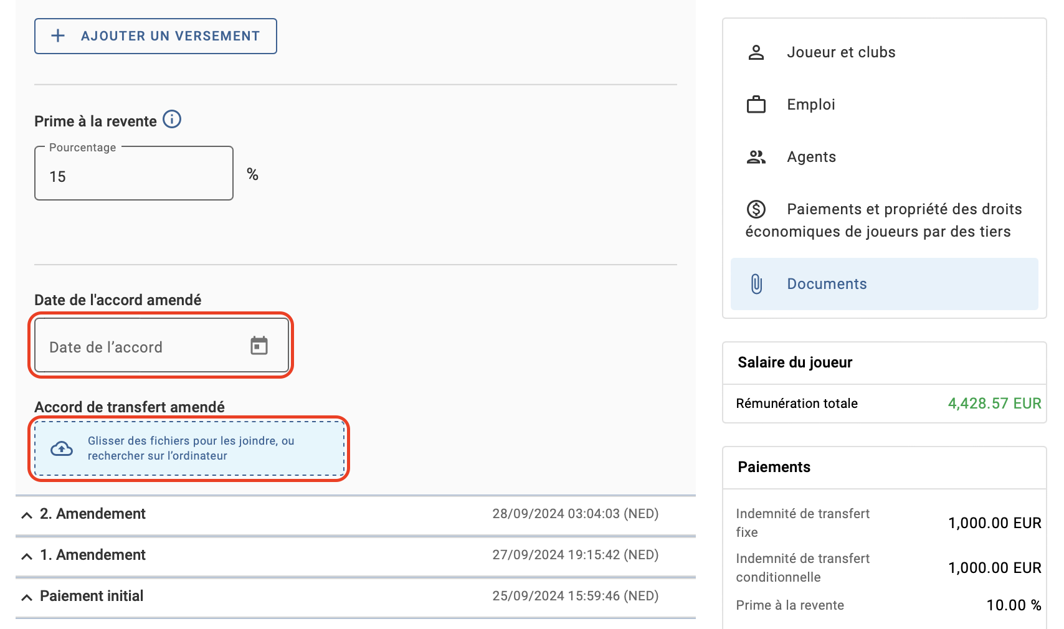The width and height of the screenshot is (1064, 629).
Task: Expand the Paiement initial section chevron
Action: 27,597
